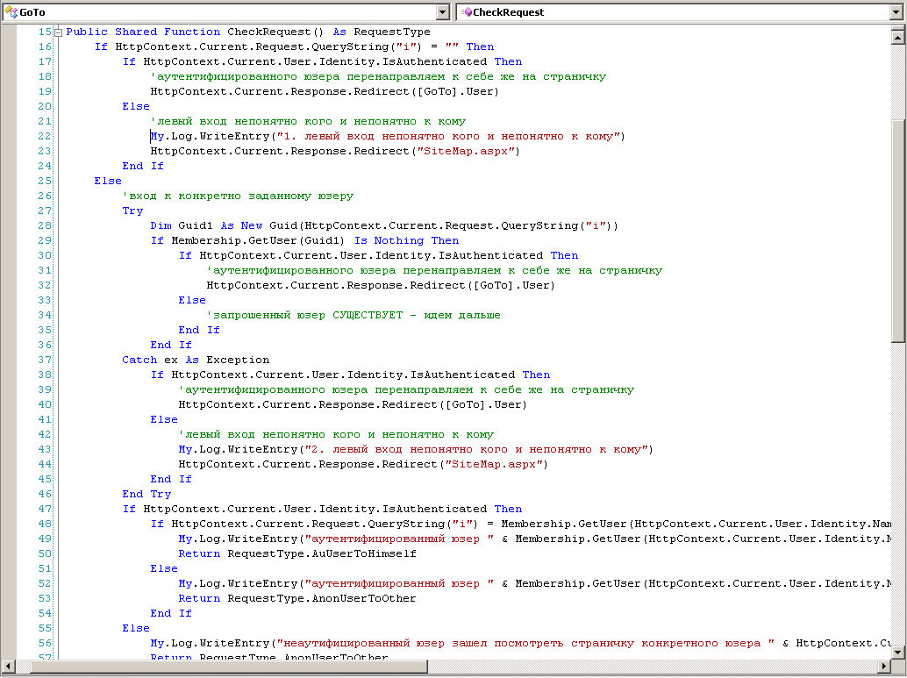The image size is (907, 678).
Task: Click the comment with СУЩЕСТВУЕТ on line 34
Action: pyautogui.click(x=354, y=315)
